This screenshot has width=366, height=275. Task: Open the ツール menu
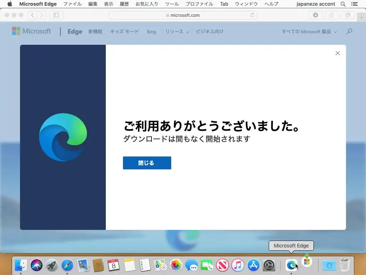click(x=172, y=4)
